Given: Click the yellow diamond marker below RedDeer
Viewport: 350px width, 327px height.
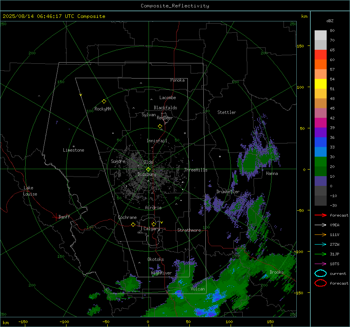Looking at the screenshot, I should point(160,126).
